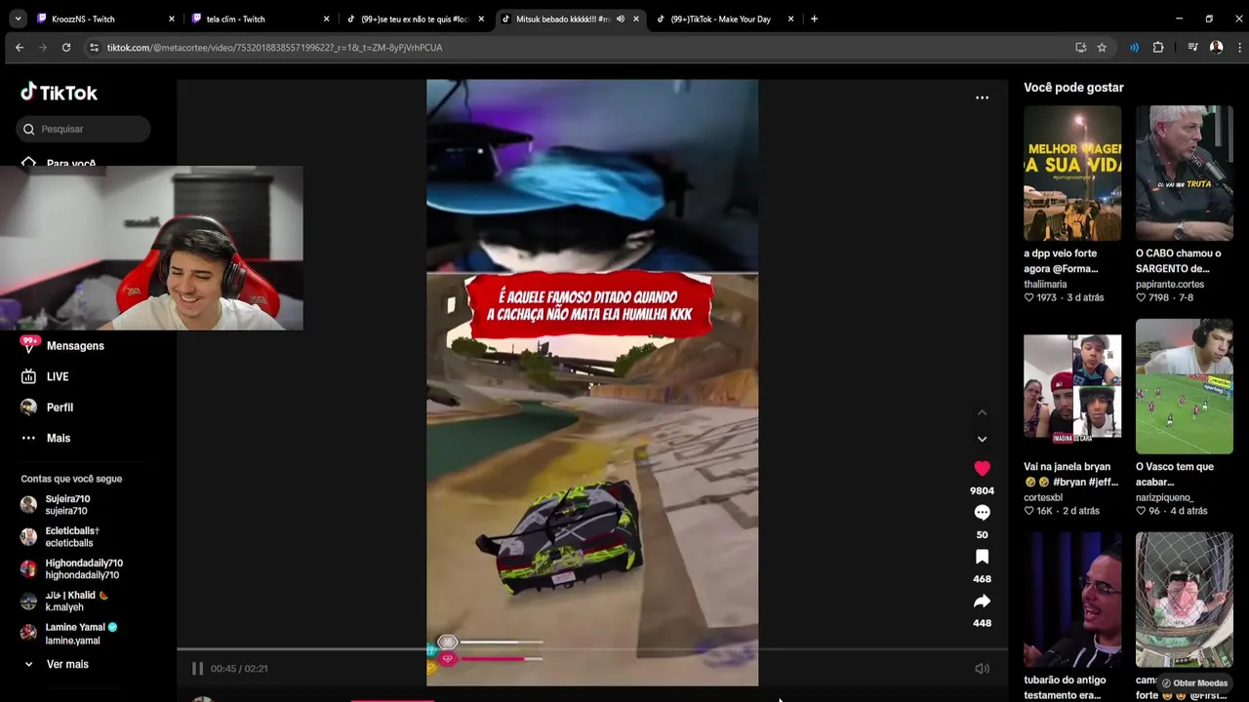Open browser profile avatar

(1216, 47)
